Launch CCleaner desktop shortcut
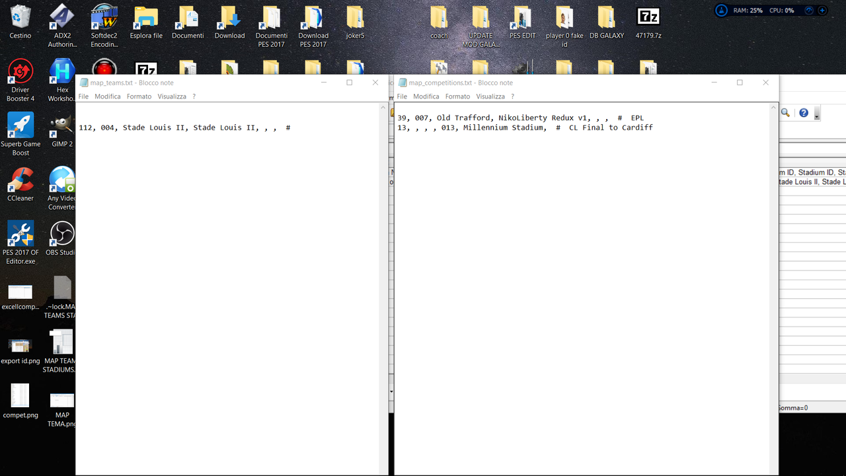Viewport: 846px width, 476px height. pos(20,184)
